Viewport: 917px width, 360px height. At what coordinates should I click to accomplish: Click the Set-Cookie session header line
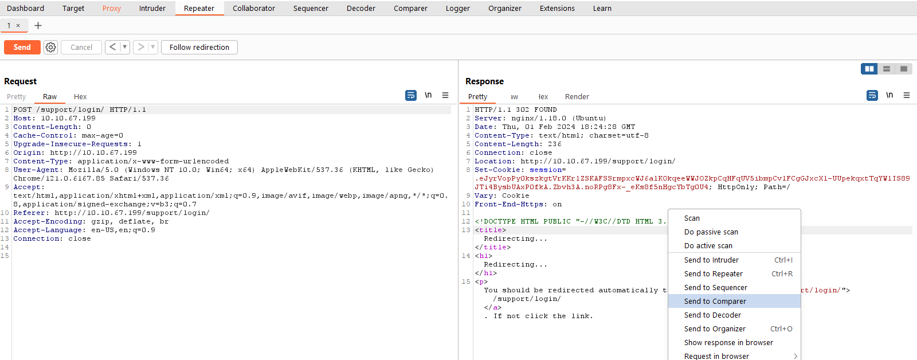692,178
